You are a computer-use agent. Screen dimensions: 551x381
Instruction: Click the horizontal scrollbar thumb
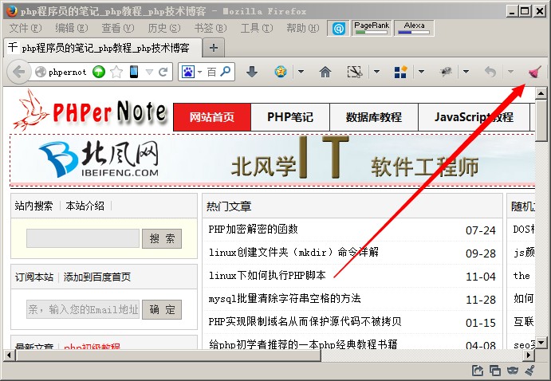pyautogui.click(x=169, y=355)
